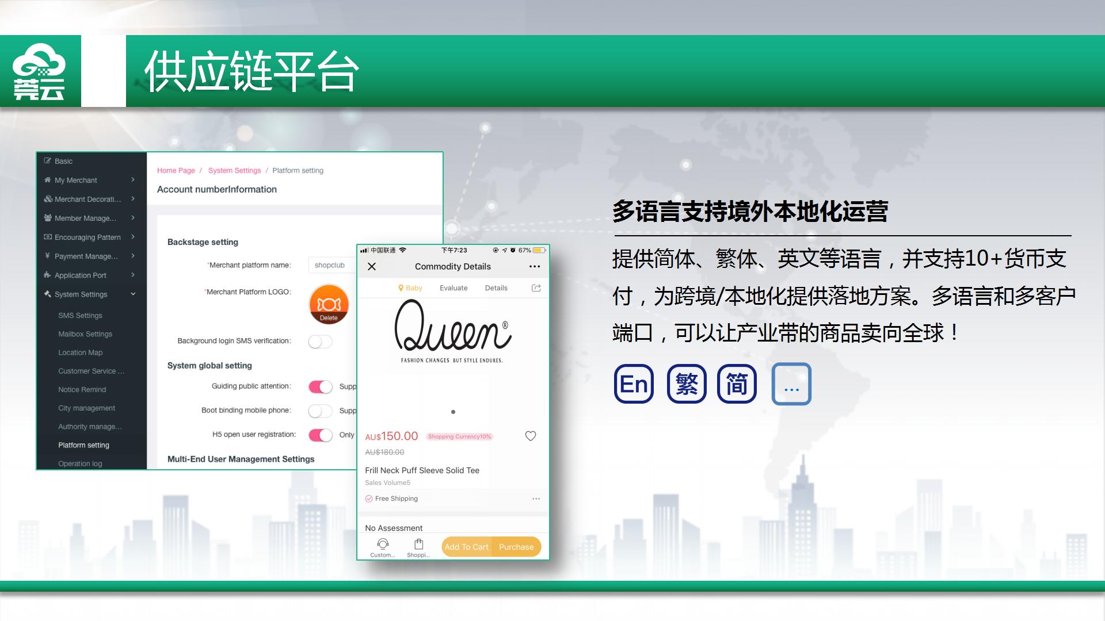This screenshot has height=621, width=1105.
Task: Click Add To Cart button
Action: [466, 547]
